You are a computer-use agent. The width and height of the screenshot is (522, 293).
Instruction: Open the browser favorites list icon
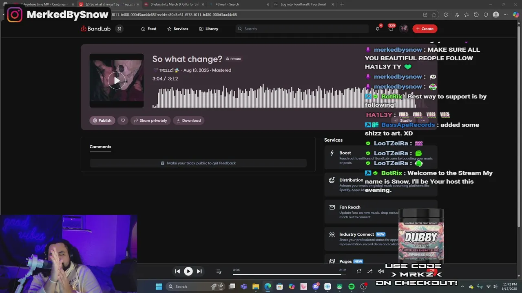(466, 15)
